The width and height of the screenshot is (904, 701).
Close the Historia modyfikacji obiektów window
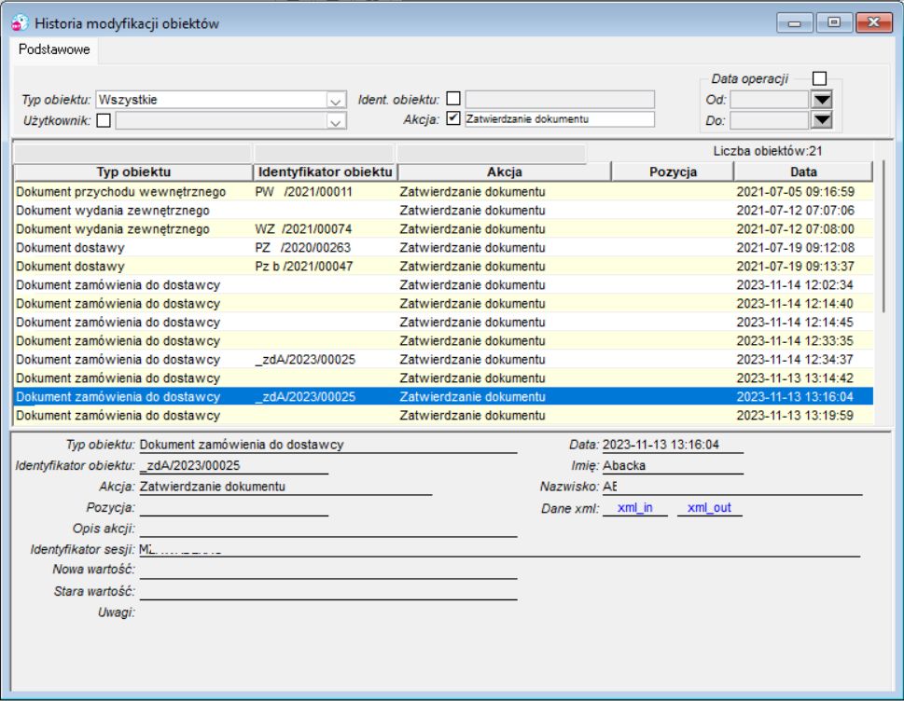click(x=873, y=22)
